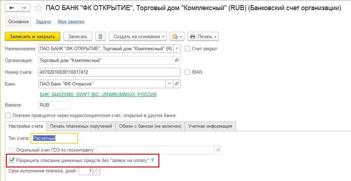Toggle Отдельный счет ГОЗ по госконтракту checkbox
The height and width of the screenshot is (181, 351).
click(x=12, y=150)
